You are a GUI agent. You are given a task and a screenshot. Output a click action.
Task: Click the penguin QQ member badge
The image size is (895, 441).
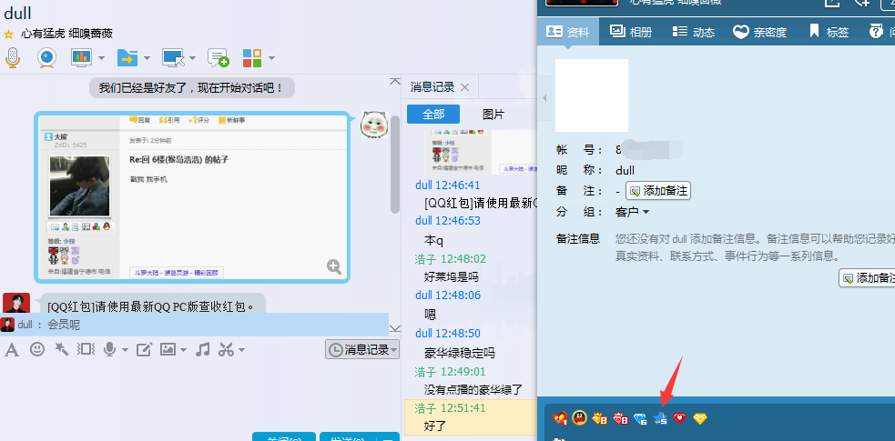pyautogui.click(x=580, y=418)
